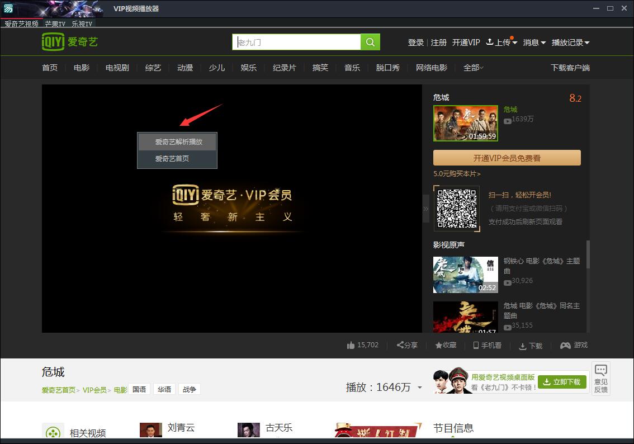The image size is (634, 444).
Task: Expand the play count 1646万 arrow
Action: click(x=420, y=388)
